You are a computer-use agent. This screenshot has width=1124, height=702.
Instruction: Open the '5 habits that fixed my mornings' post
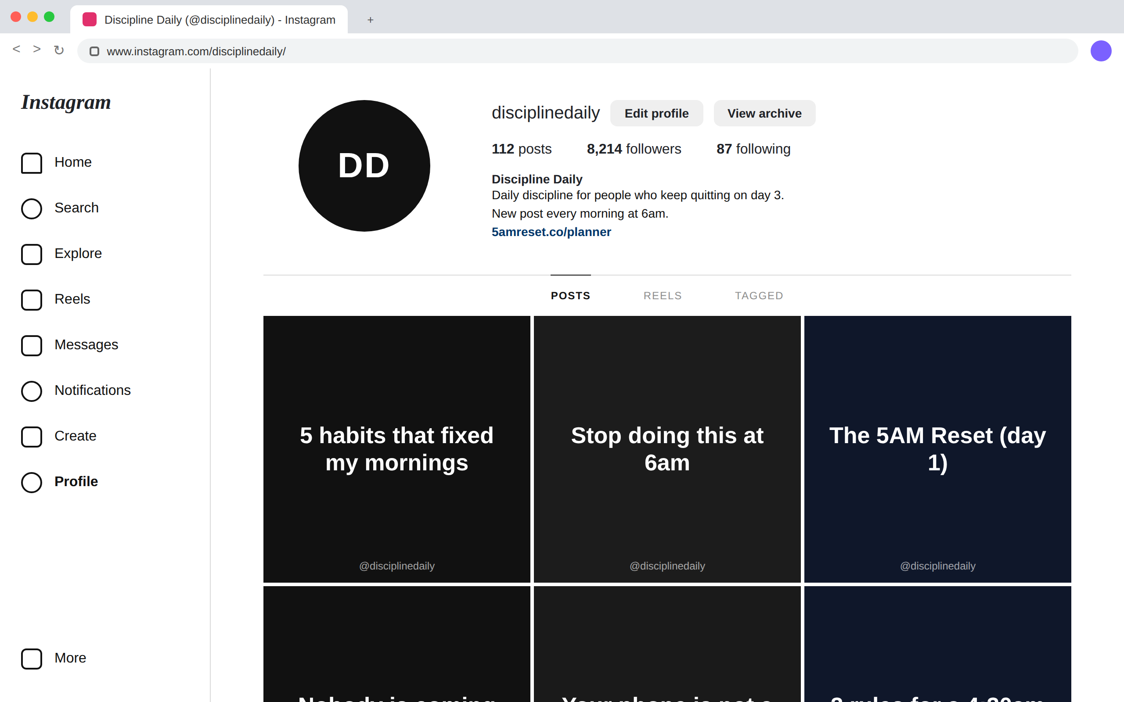pos(396,449)
